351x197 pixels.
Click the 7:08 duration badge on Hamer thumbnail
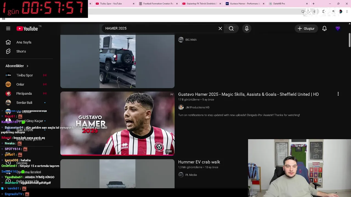169,151
